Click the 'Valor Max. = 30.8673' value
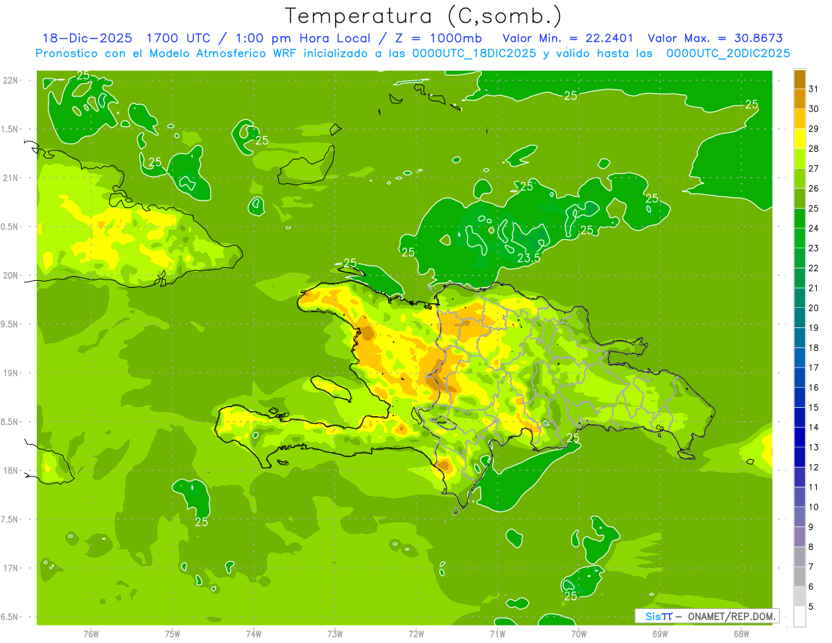This screenshot has width=832, height=643. [x=715, y=39]
